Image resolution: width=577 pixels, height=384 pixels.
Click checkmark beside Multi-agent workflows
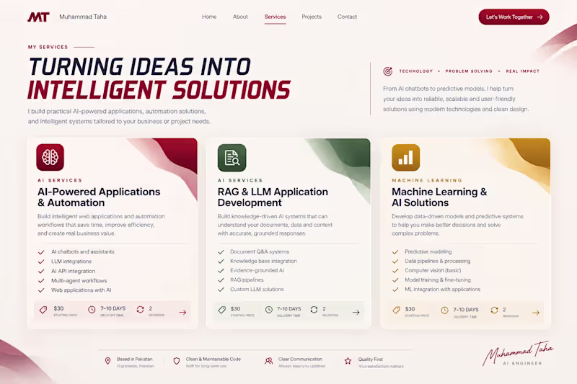(x=41, y=281)
